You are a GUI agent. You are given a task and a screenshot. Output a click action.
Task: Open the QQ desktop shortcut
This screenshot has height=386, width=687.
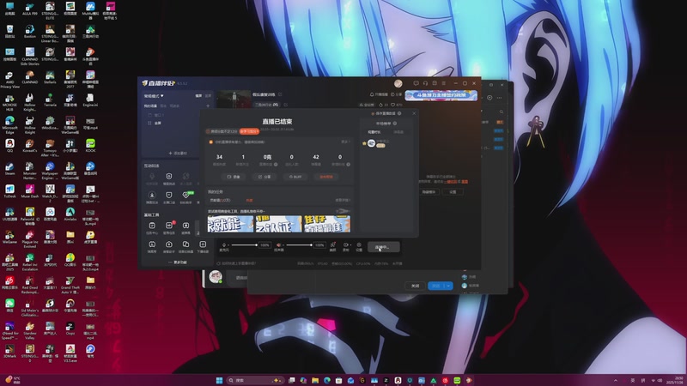(9, 145)
